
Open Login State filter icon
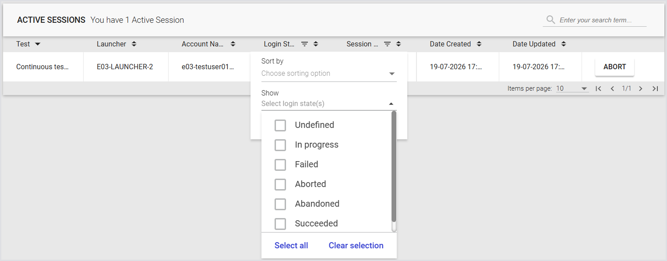(304, 44)
